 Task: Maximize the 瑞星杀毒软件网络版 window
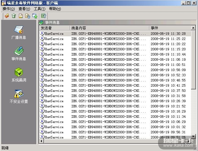[189, 3]
